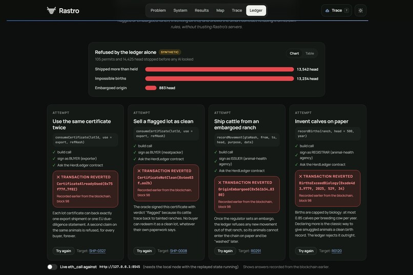Image resolution: width=413 pixels, height=275 pixels.
Task: Click 'build call' checkmark in Invent calves card
Action: click(x=296, y=146)
